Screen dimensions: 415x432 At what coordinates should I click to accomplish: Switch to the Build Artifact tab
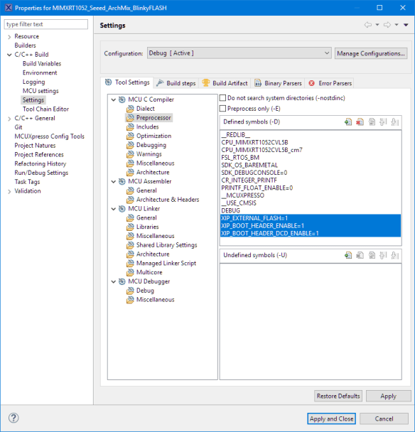225,83
